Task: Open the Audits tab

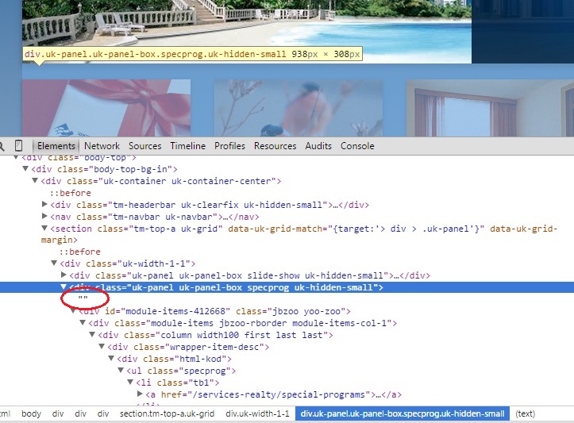Action: pyautogui.click(x=318, y=146)
